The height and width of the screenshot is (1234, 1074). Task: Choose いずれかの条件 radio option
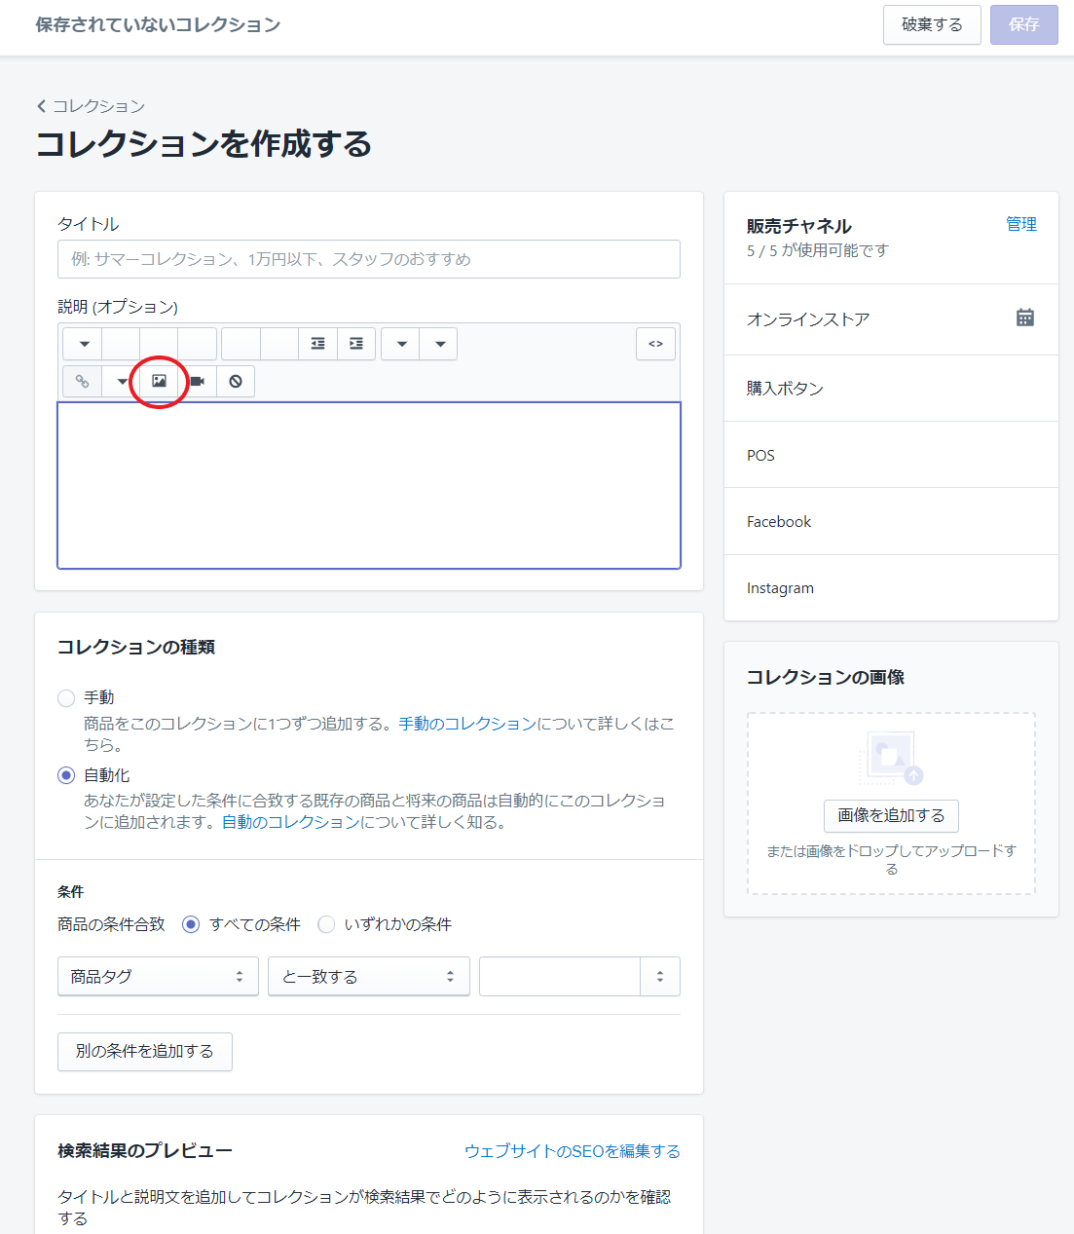click(x=326, y=924)
